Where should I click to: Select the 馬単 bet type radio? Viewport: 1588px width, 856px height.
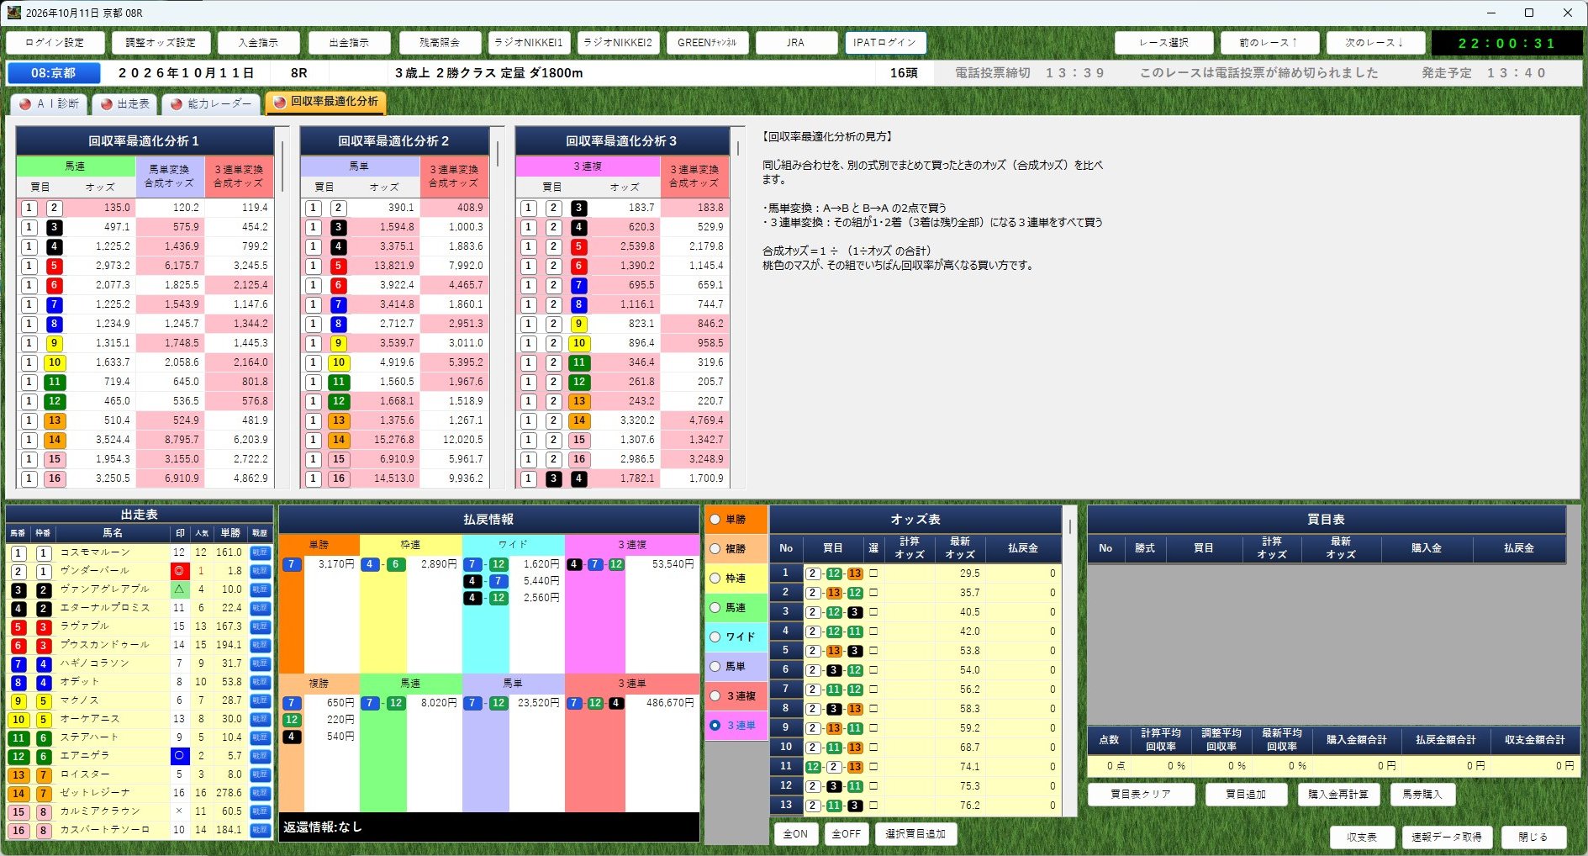(715, 666)
